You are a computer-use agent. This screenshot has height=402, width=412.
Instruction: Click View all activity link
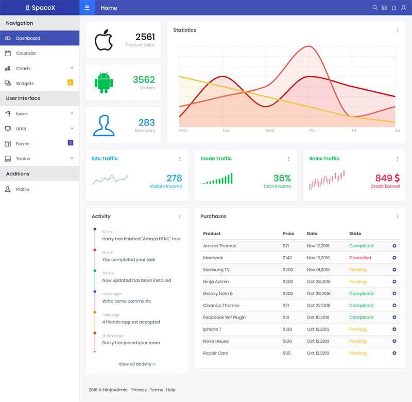136,364
